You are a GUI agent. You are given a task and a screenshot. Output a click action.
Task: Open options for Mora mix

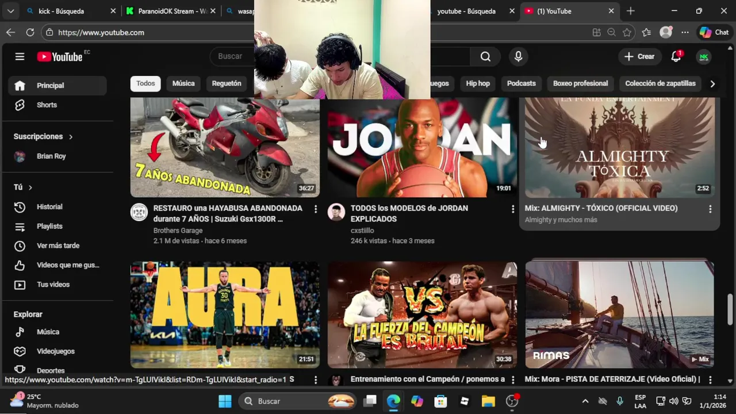710,380
